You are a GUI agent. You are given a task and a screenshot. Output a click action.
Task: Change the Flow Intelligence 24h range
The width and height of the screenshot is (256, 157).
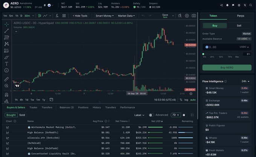tap(245, 81)
